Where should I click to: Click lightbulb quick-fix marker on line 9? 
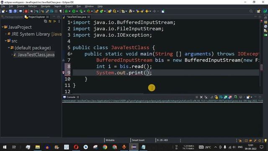point(63,73)
